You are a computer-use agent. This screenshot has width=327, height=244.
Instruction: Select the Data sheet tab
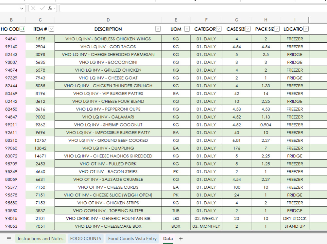click(168, 238)
